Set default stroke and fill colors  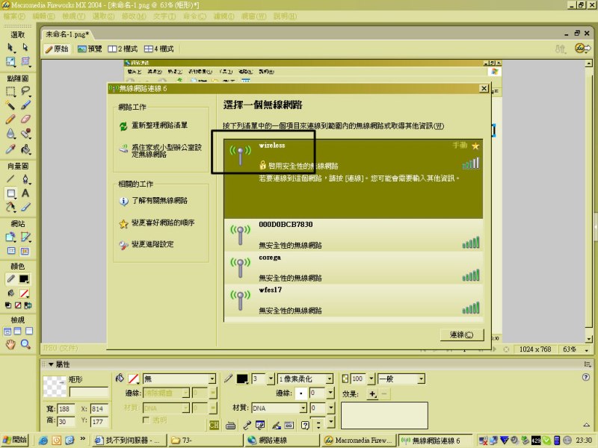[8, 305]
